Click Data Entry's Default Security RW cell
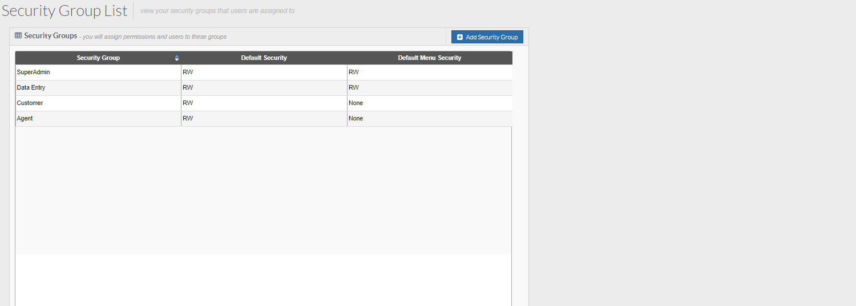 (x=188, y=88)
